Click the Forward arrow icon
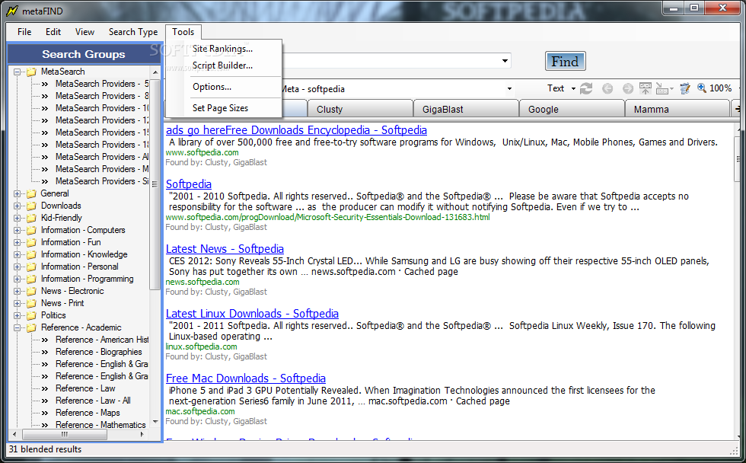Viewport: 746px width, 463px height. tap(628, 88)
